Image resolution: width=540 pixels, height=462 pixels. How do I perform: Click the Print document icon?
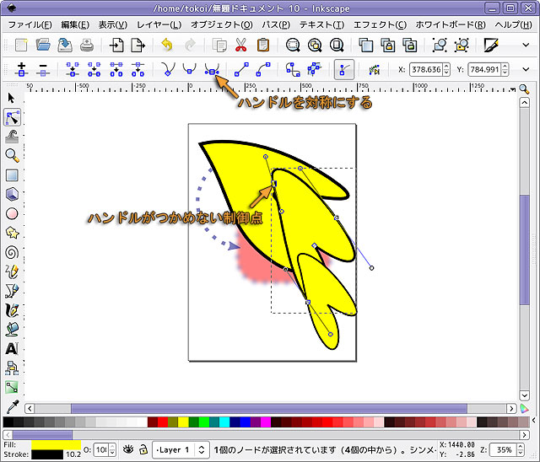click(86, 45)
